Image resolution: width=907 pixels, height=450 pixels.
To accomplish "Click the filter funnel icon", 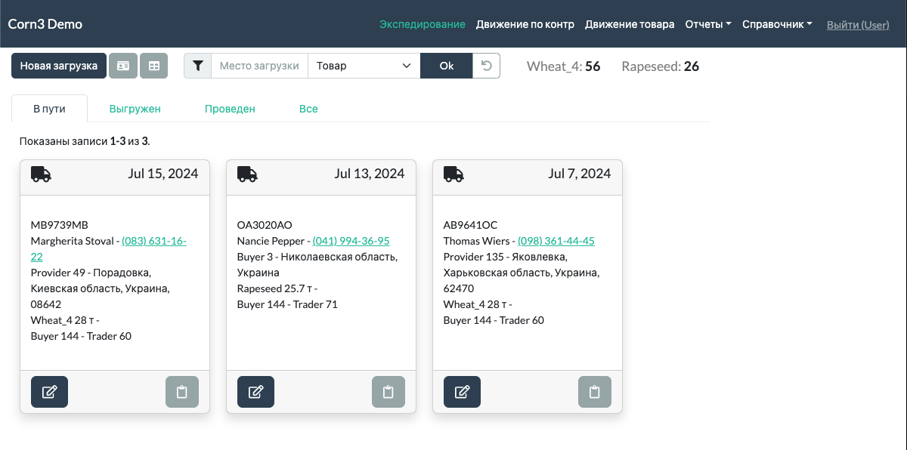I will [197, 66].
